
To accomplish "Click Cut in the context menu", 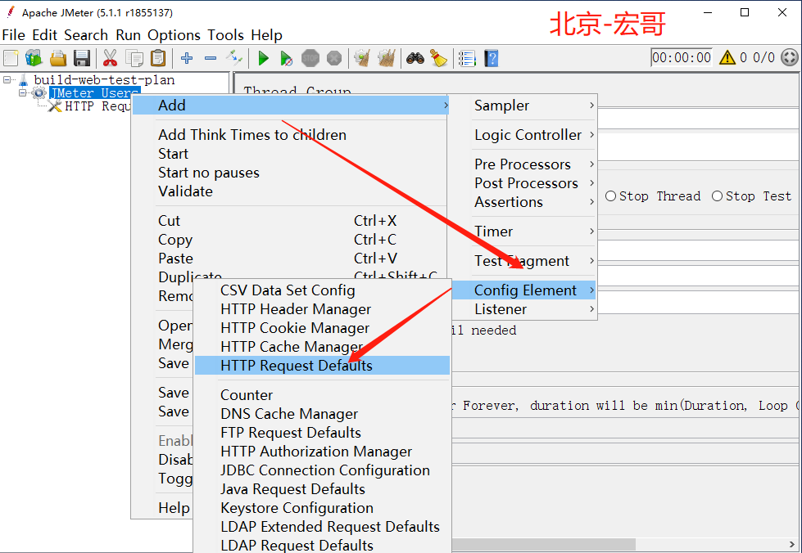I will (x=289, y=221).
